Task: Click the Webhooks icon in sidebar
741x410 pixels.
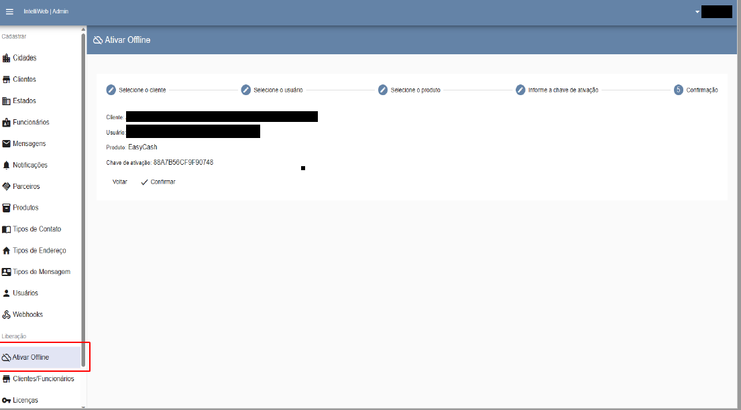Action: click(x=7, y=315)
